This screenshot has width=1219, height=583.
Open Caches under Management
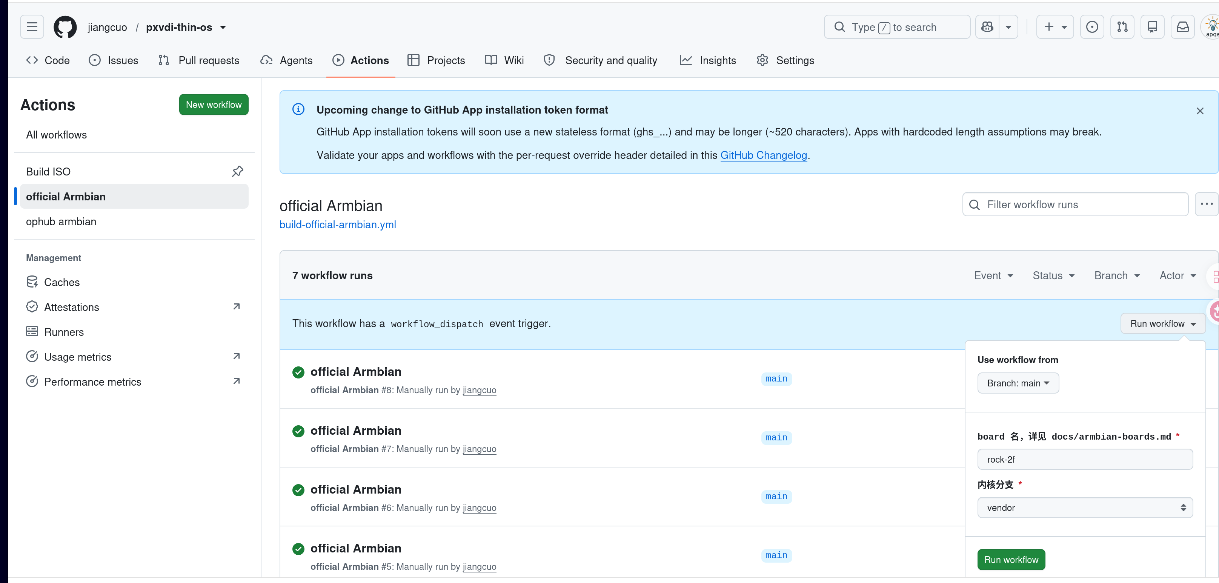click(134, 282)
